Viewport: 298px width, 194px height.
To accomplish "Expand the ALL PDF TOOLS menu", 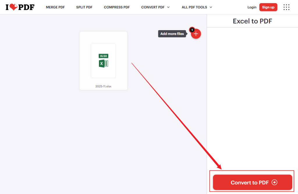I will click(x=194, y=7).
